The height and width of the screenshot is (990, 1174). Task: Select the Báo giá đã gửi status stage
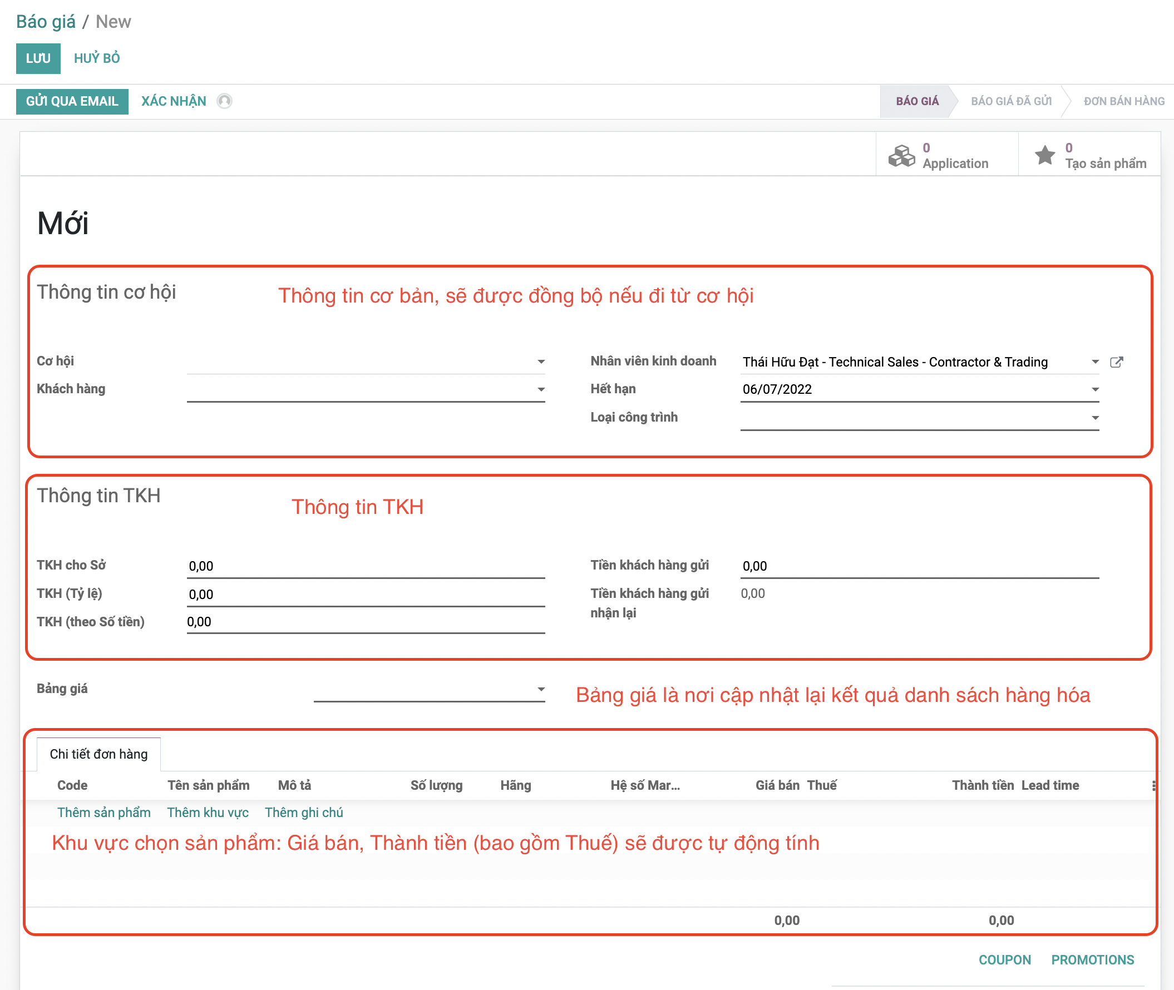coord(1010,101)
